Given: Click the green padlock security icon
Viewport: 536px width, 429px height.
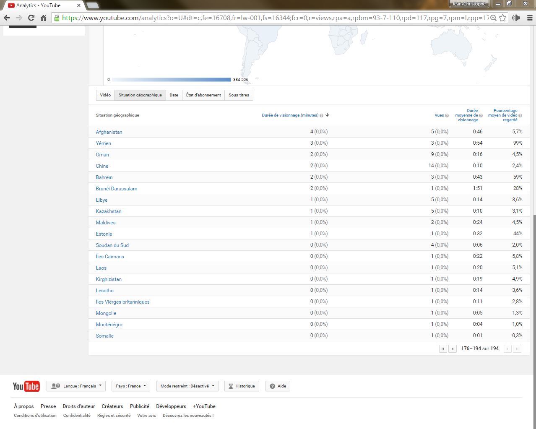Looking at the screenshot, I should pyautogui.click(x=57, y=18).
